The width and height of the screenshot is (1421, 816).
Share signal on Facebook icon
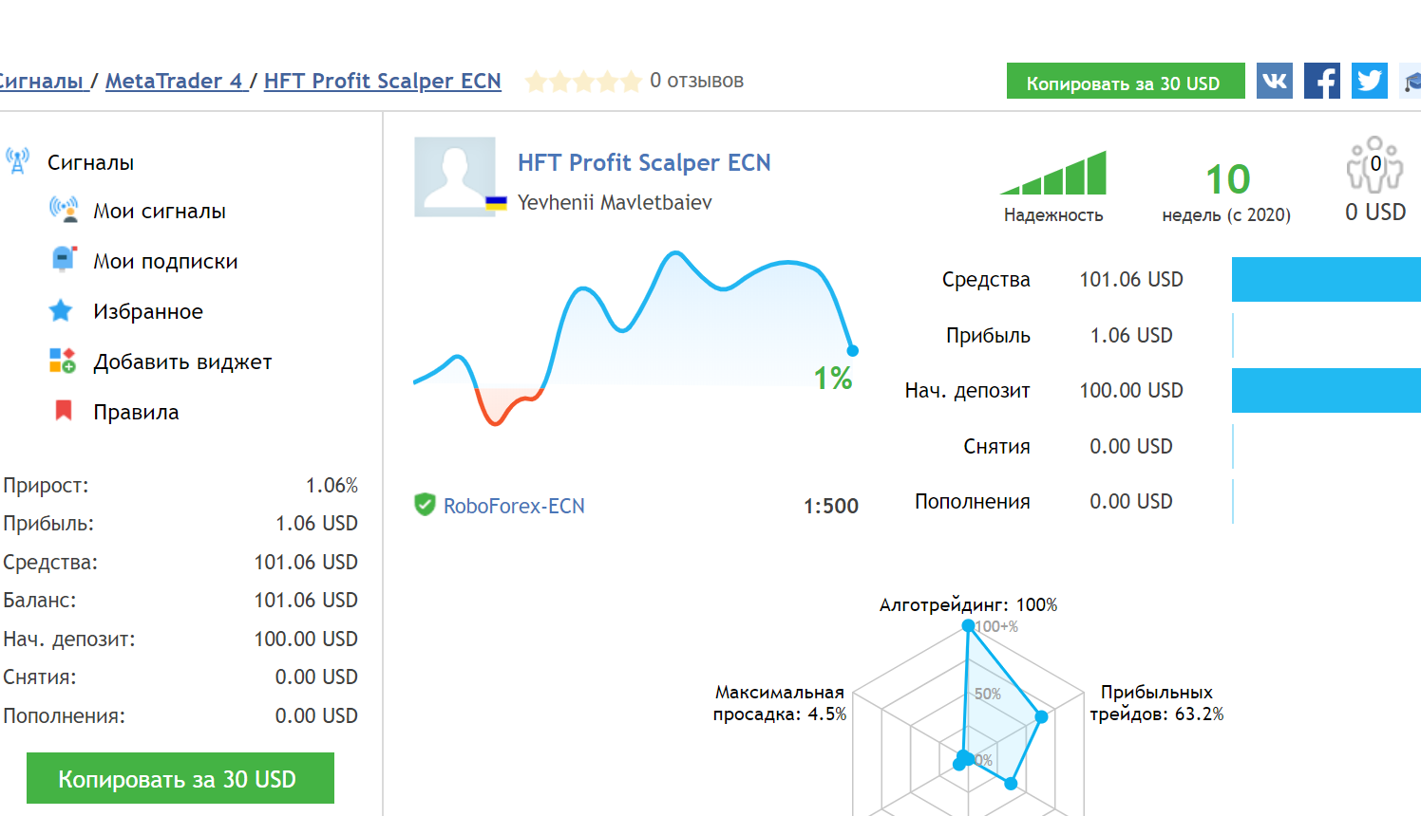coord(1321,81)
